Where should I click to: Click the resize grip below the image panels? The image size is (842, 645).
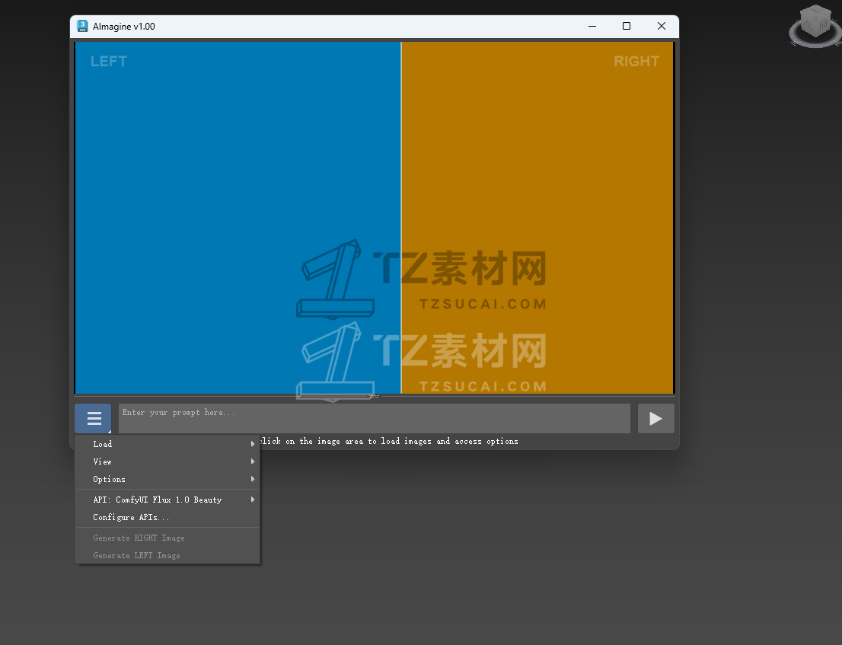click(x=373, y=395)
